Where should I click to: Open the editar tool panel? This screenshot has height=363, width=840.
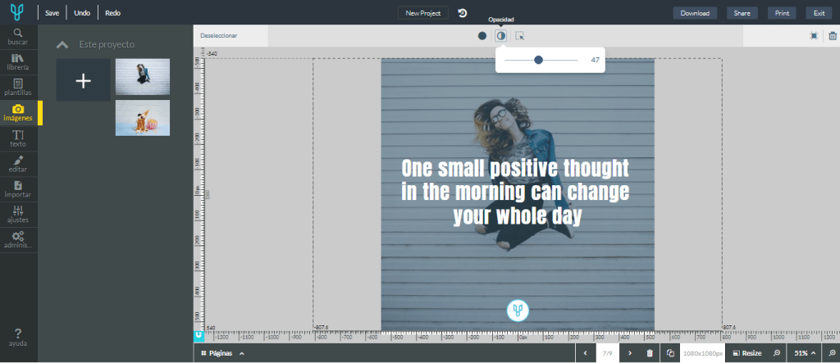click(x=18, y=164)
